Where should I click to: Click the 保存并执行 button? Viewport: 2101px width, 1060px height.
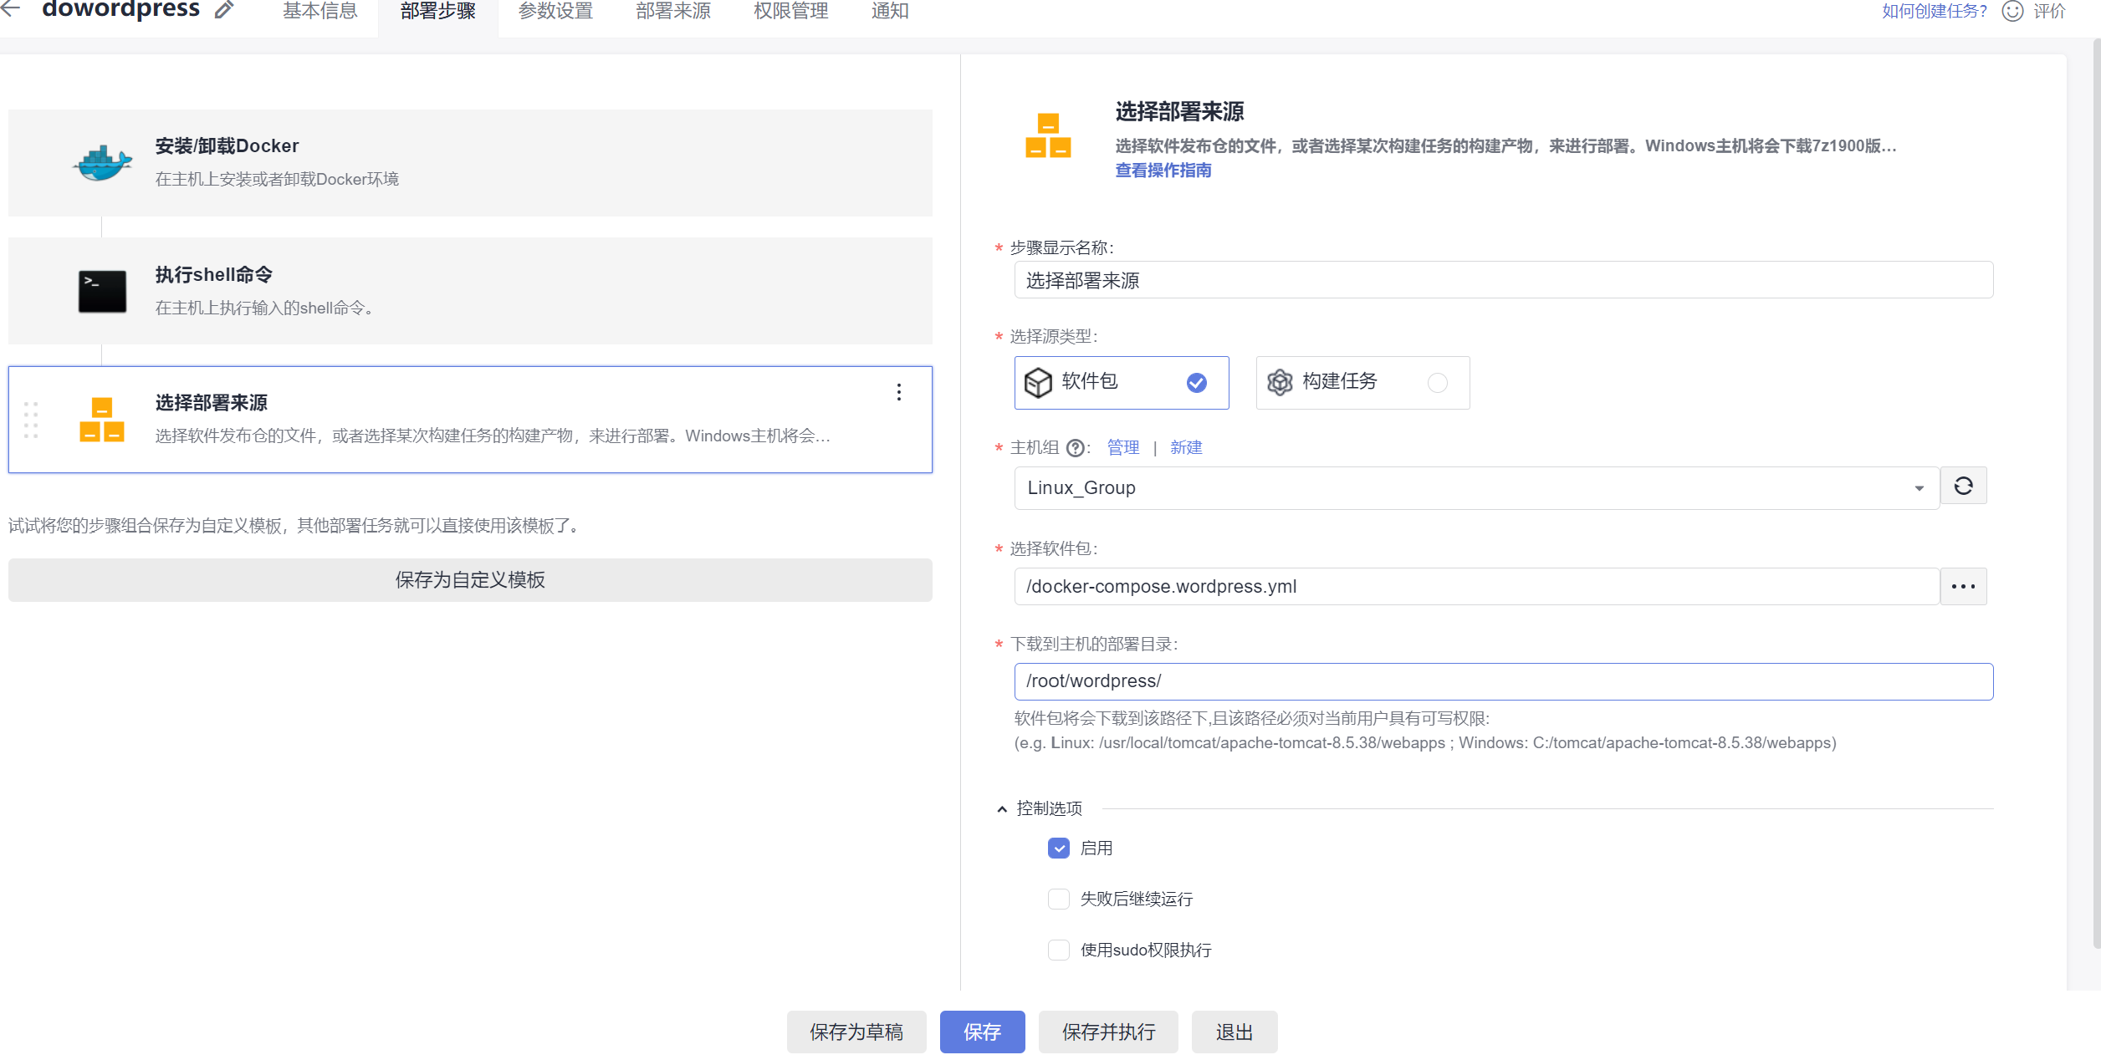coord(1108,1032)
